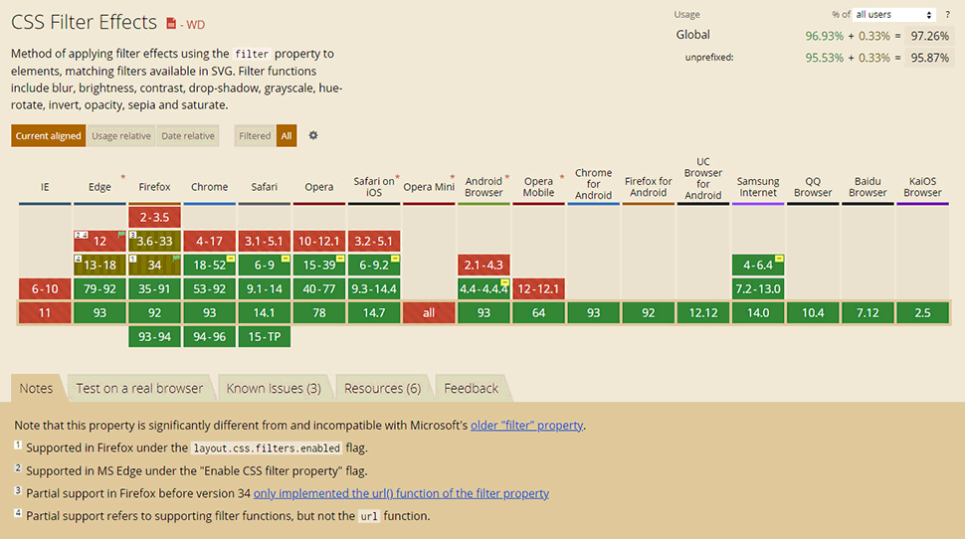Click the IE column header
The width and height of the screenshot is (965, 539).
click(x=45, y=186)
